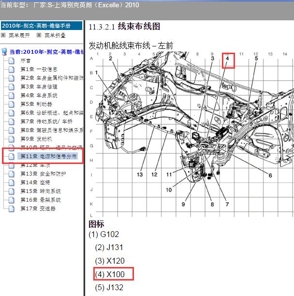Click the collapse icon beside 菜单折叠
The image size is (294, 296).
click(x=39, y=35)
